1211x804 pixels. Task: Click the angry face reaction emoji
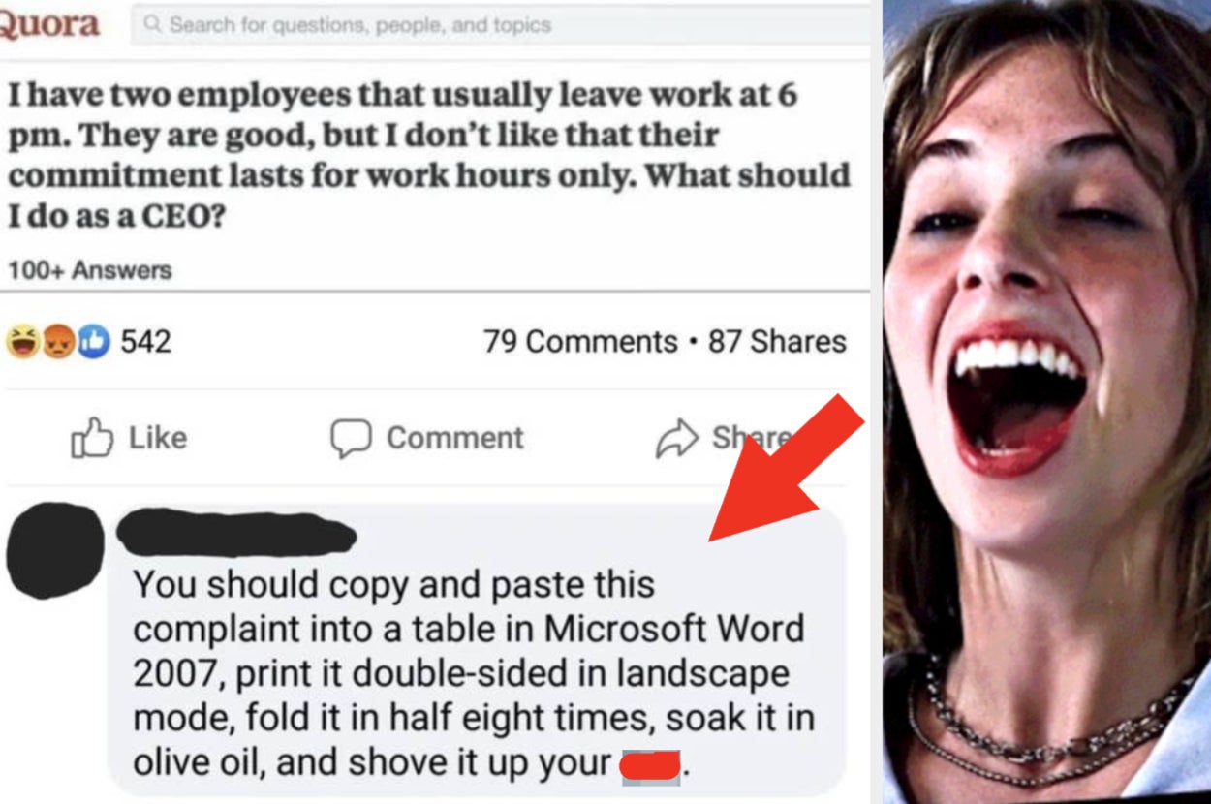click(58, 342)
